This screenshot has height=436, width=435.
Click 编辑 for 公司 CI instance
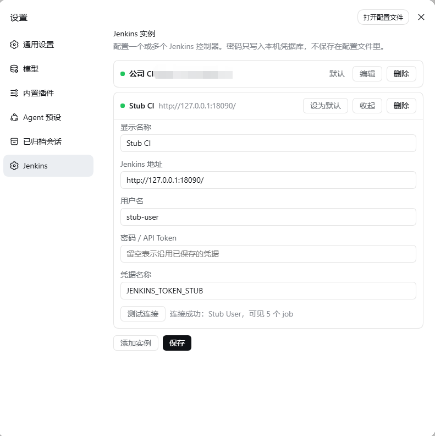coord(367,74)
